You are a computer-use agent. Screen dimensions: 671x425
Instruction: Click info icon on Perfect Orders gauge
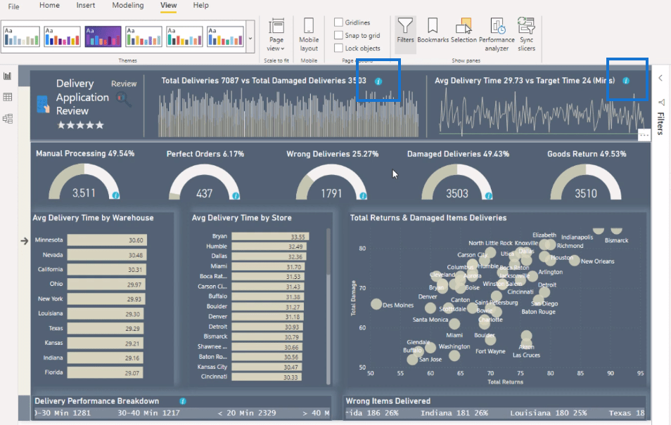coord(236,195)
